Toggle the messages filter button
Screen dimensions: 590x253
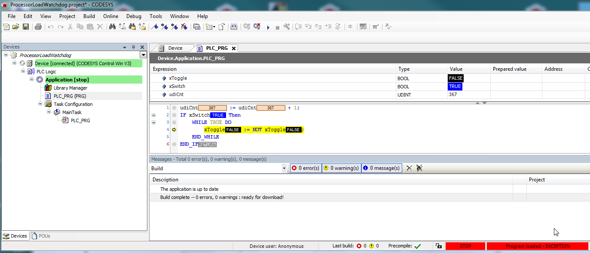click(x=382, y=168)
